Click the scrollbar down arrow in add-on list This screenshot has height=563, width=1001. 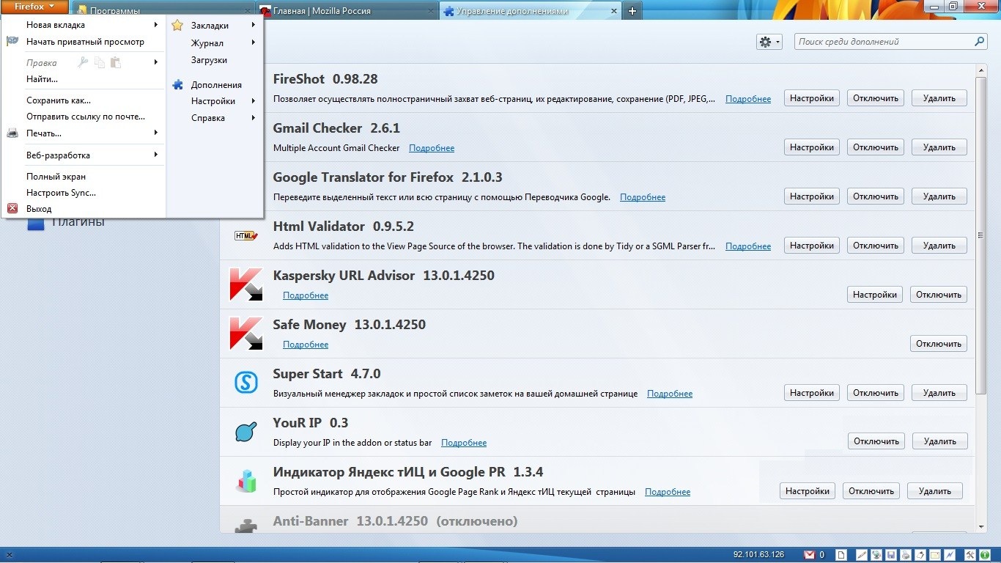[982, 526]
